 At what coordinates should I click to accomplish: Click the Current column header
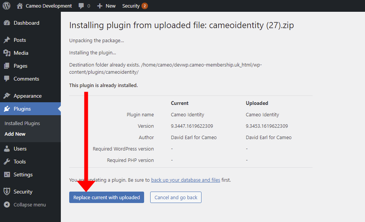click(179, 103)
